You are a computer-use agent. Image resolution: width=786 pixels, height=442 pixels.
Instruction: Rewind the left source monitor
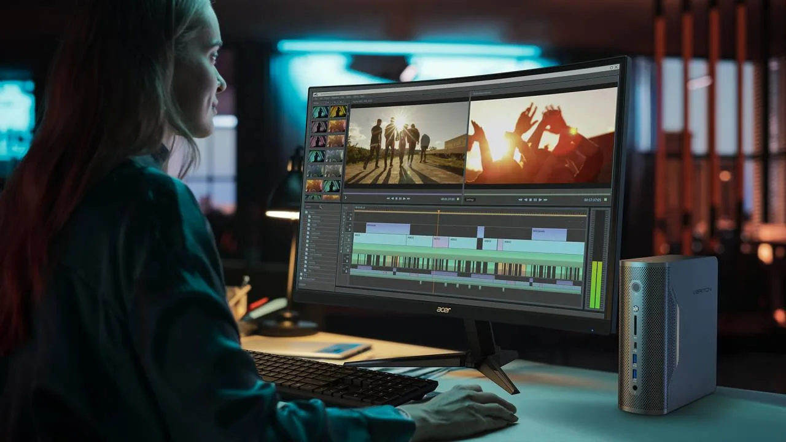[x=388, y=198]
